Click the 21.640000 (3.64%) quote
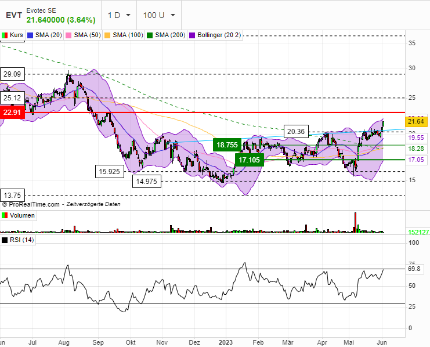Screen dimensions: 430x347 [61, 20]
